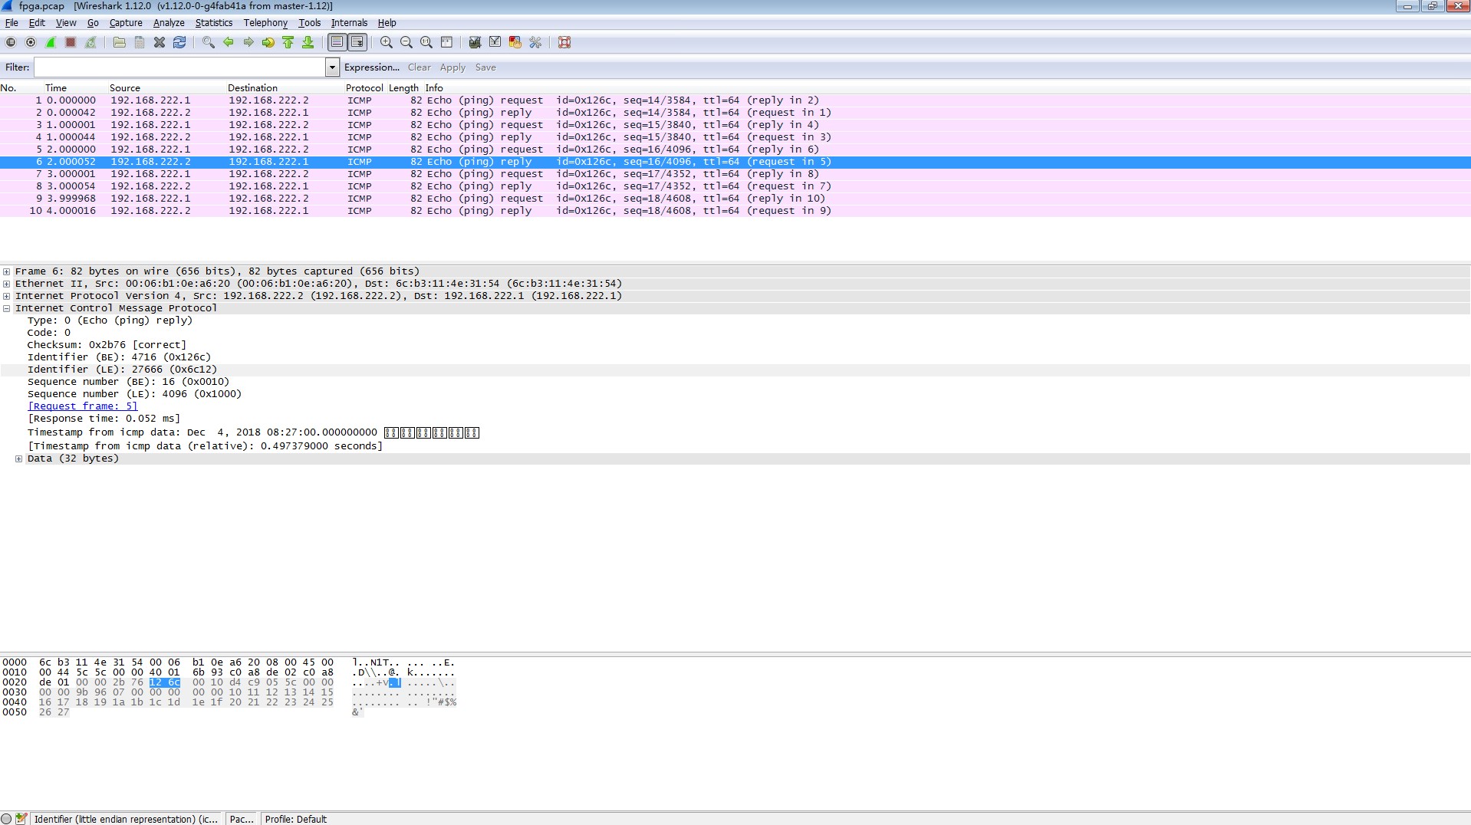
Task: Sort by the Time column header
Action: [56, 88]
